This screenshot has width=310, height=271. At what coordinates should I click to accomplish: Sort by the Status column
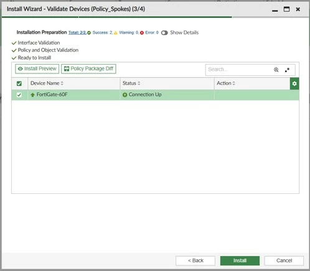(131, 83)
